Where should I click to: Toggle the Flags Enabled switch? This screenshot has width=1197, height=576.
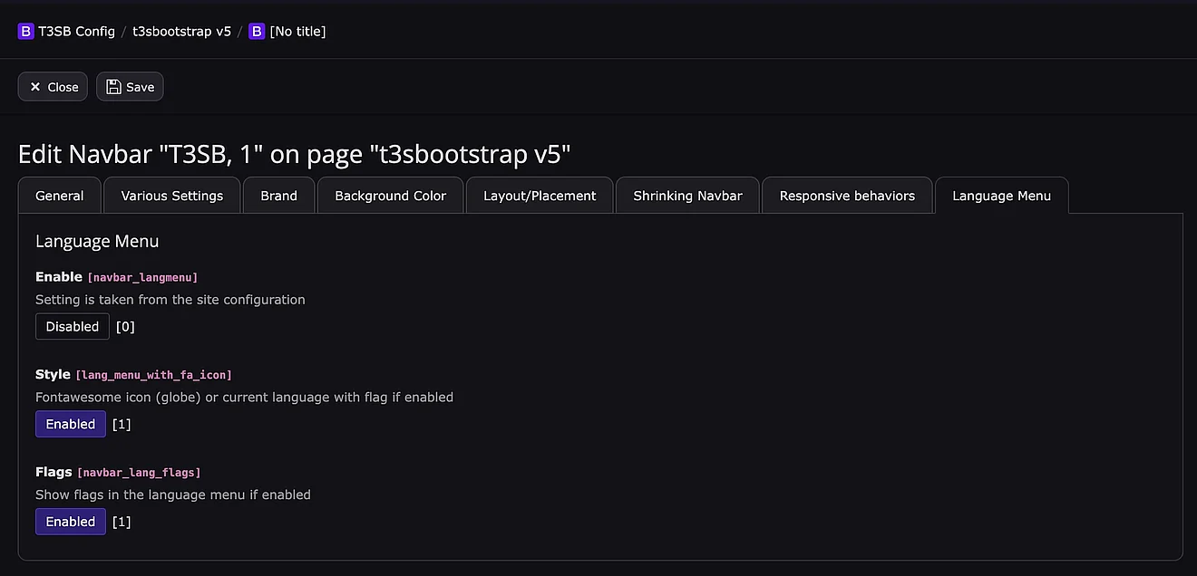pyautogui.click(x=71, y=523)
